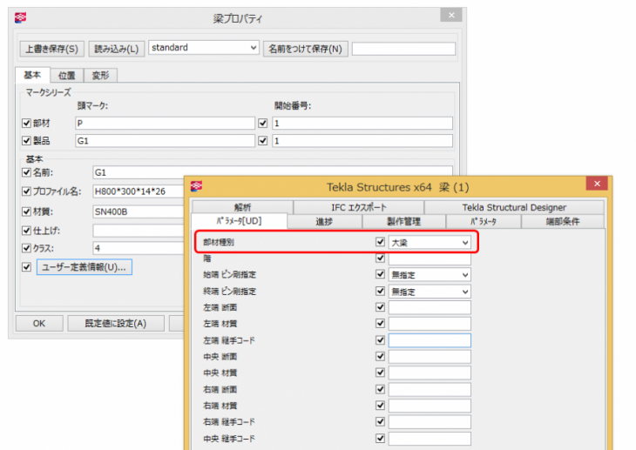Switch to the 解析 tab

[x=242, y=207]
